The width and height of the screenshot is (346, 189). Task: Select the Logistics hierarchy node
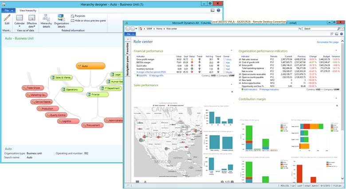68,121
